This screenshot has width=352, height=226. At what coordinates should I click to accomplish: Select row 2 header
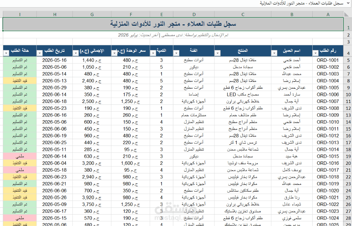click(x=348, y=35)
